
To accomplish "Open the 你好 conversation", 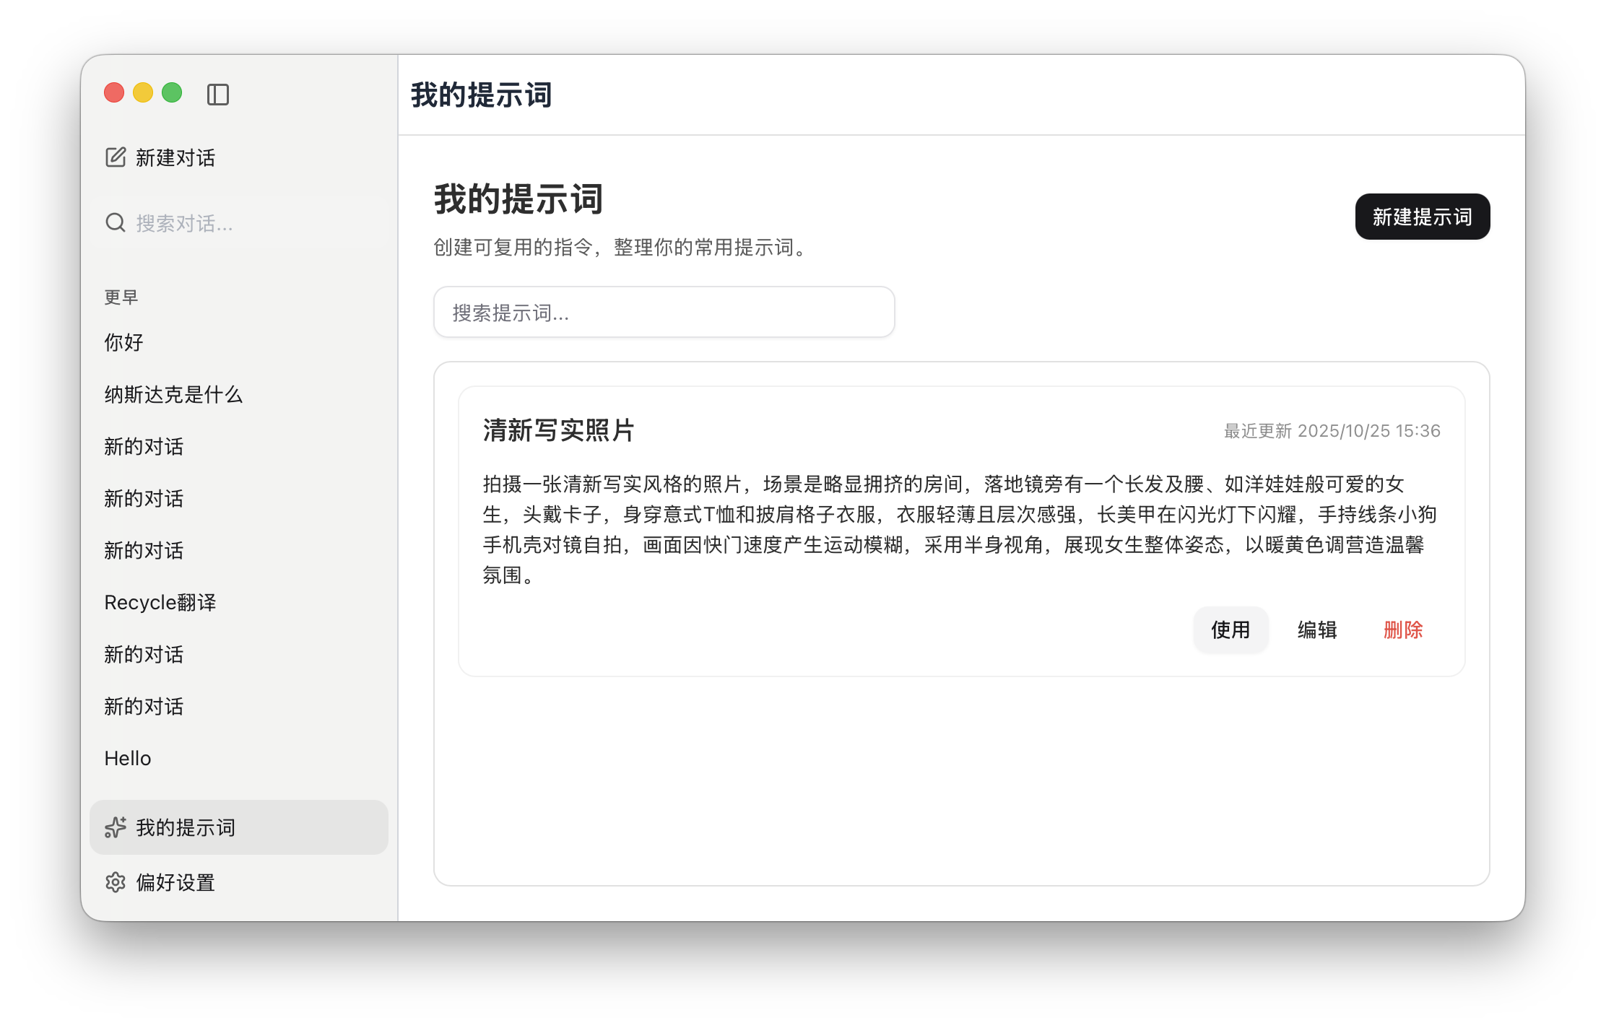I will 123,342.
